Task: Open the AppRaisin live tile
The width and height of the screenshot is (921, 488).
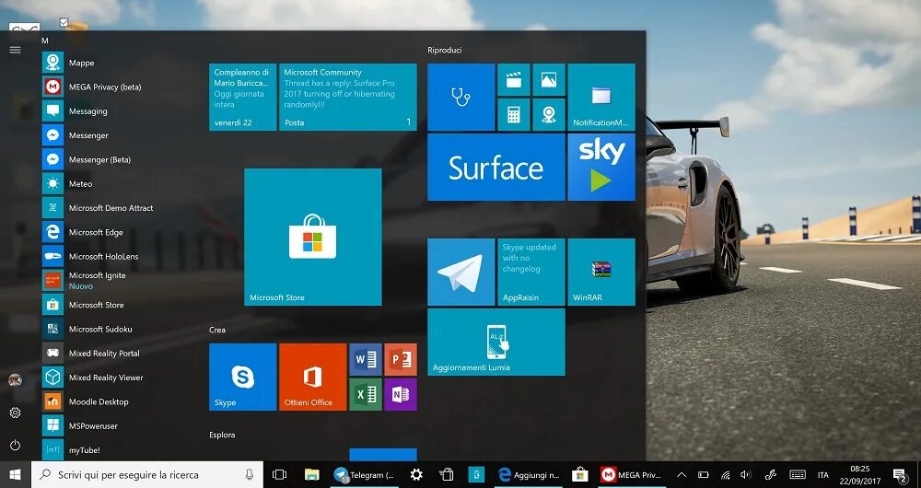Action: point(531,272)
